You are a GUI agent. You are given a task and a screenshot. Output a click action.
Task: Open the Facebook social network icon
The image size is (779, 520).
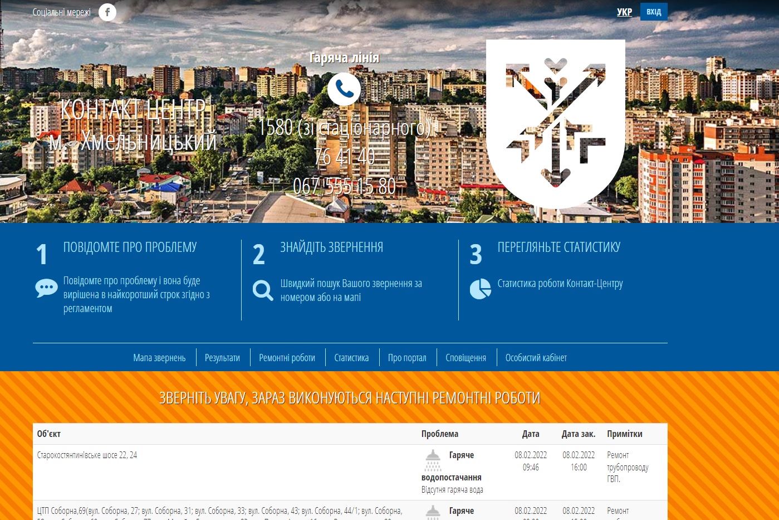pos(107,12)
